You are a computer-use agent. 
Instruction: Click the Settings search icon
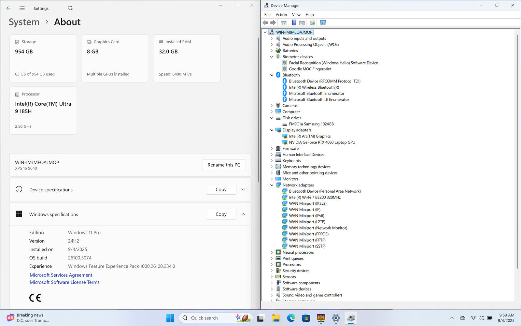click(70, 8)
